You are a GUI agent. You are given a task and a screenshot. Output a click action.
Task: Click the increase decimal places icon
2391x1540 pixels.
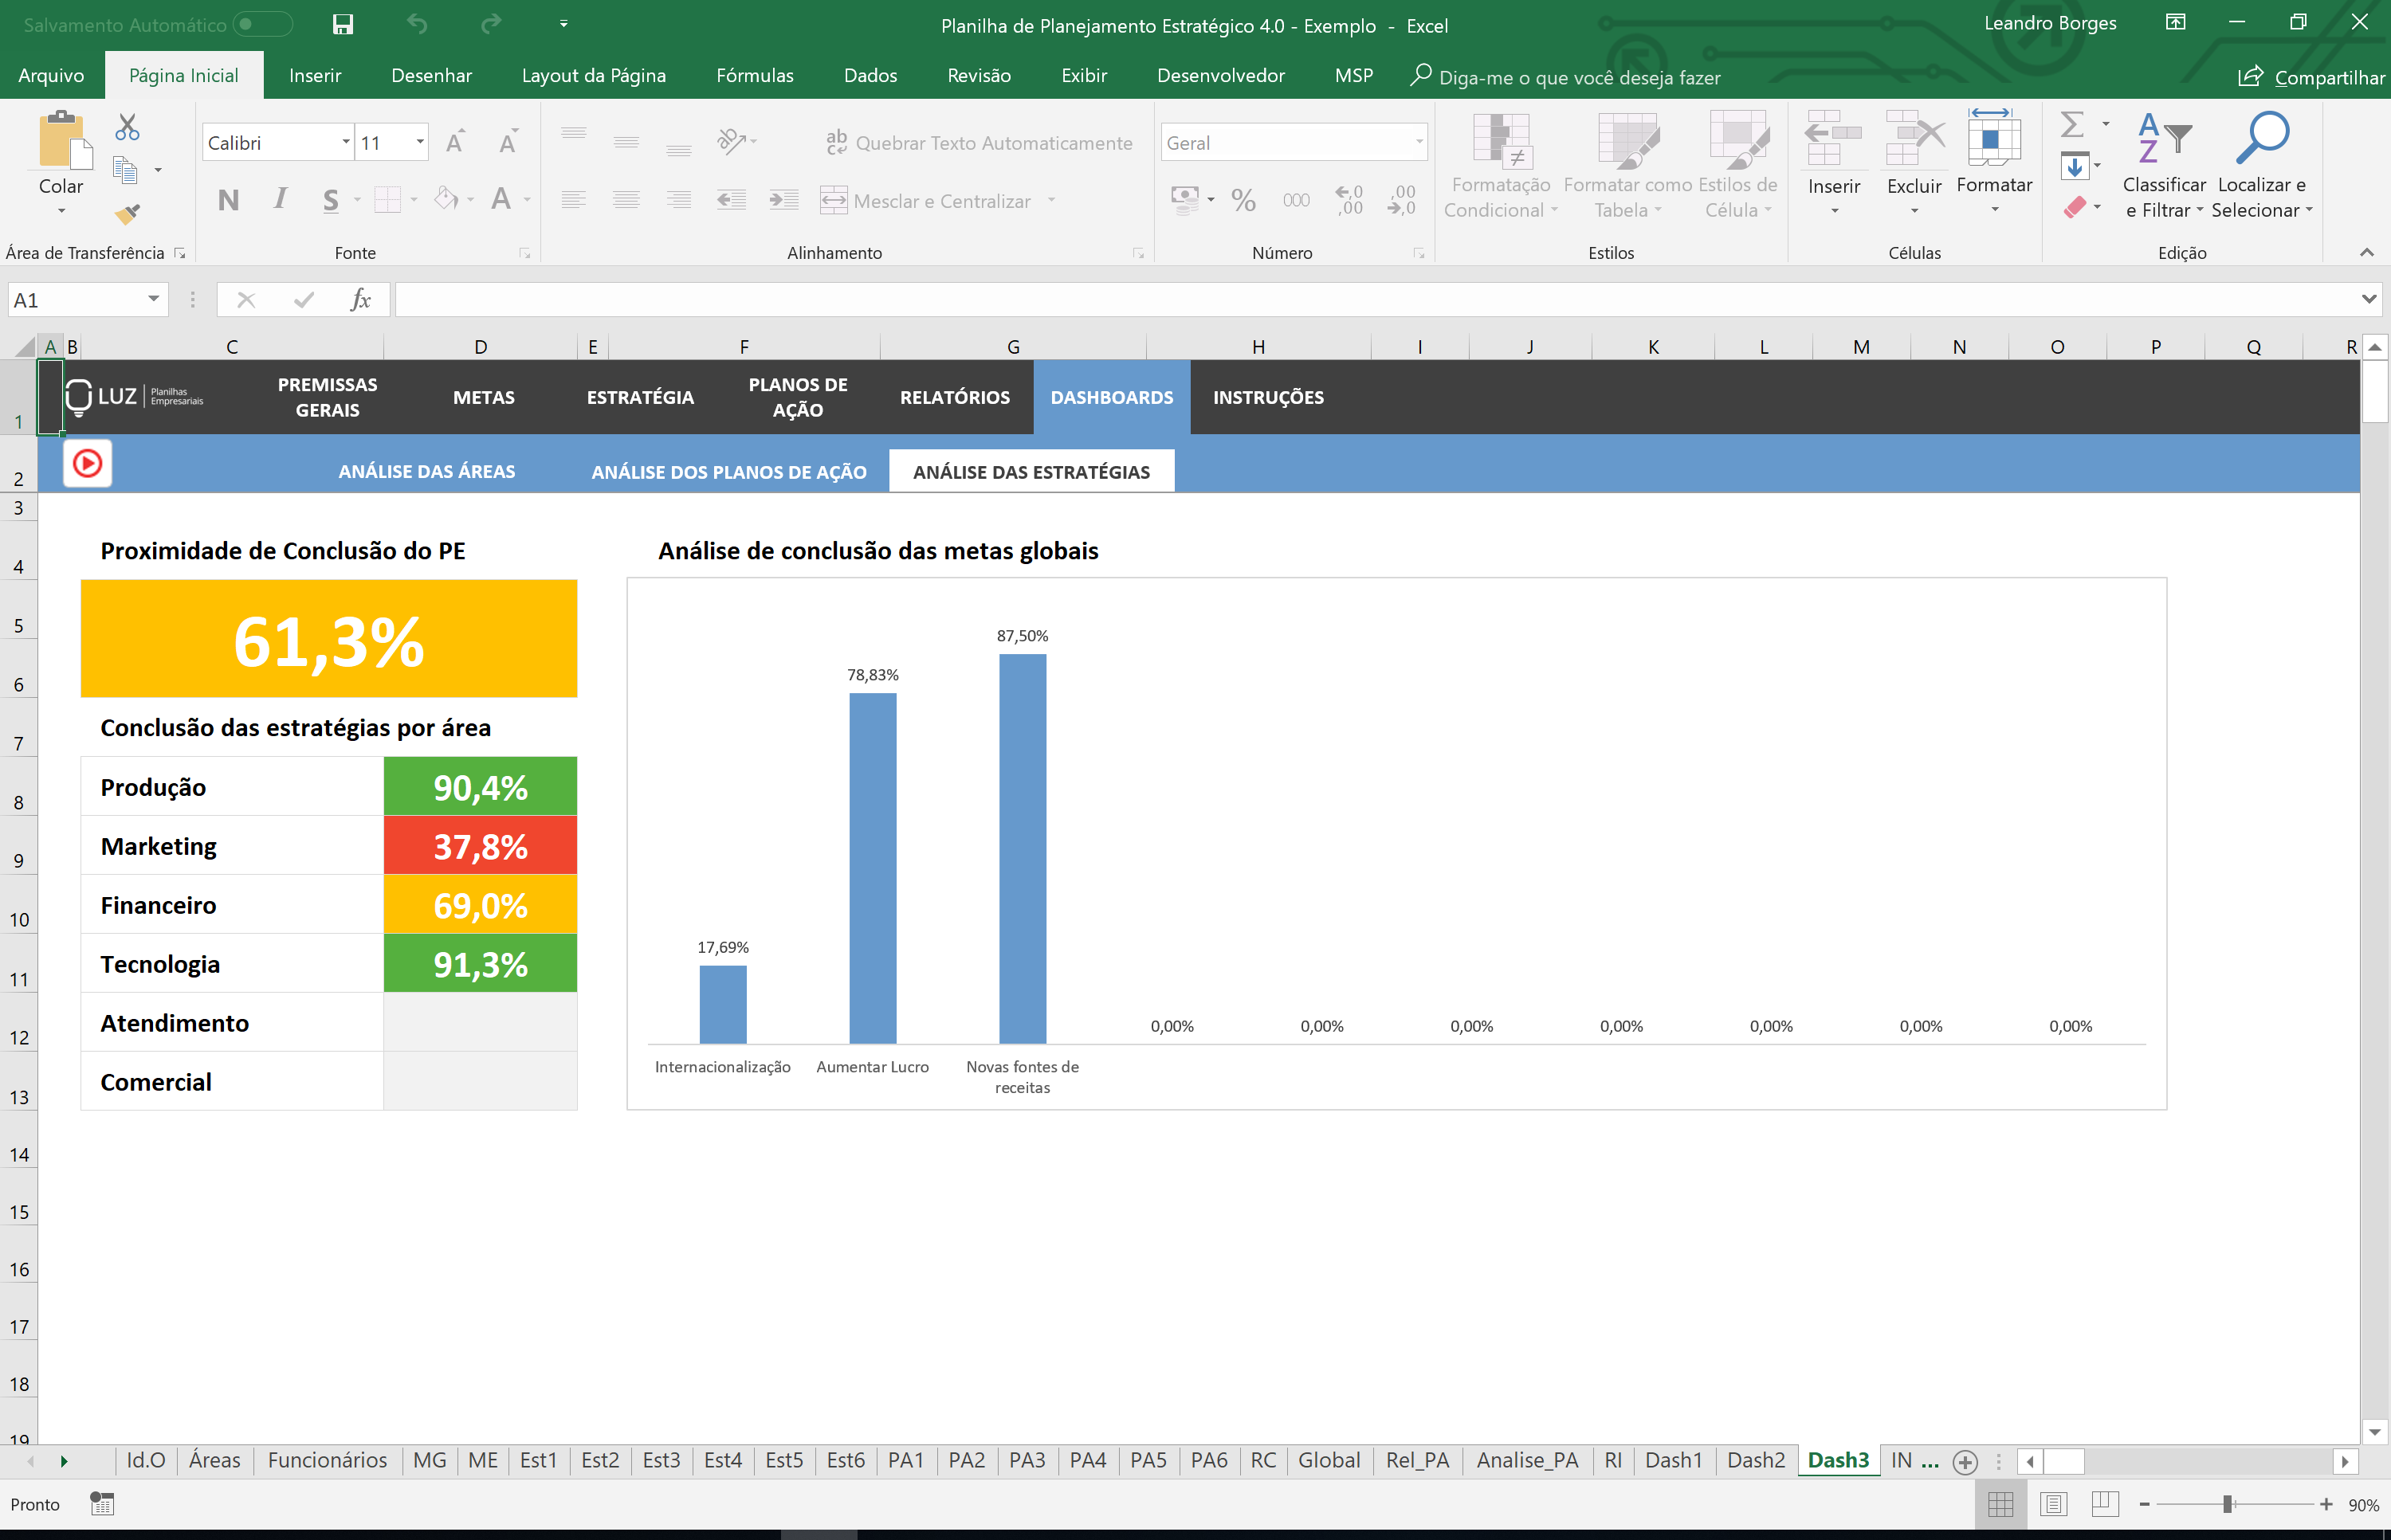point(1349,200)
